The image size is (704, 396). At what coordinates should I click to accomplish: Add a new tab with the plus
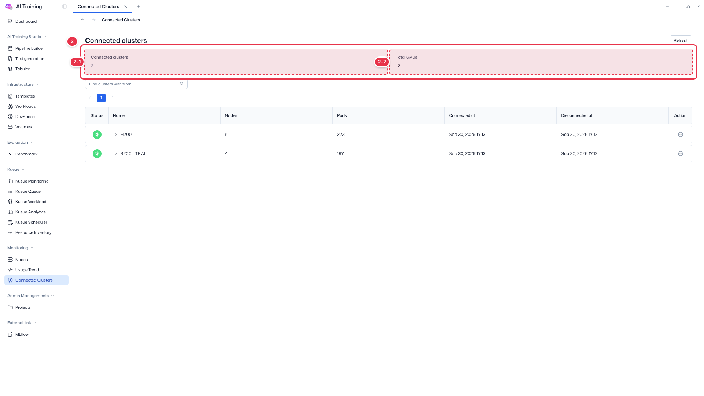pyautogui.click(x=139, y=7)
